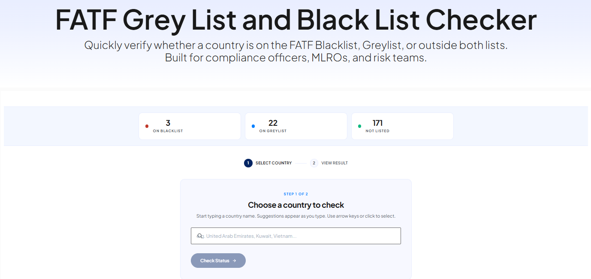This screenshot has width=591, height=279.
Task: Click the search magnifier icon in the field
Action: click(x=199, y=236)
